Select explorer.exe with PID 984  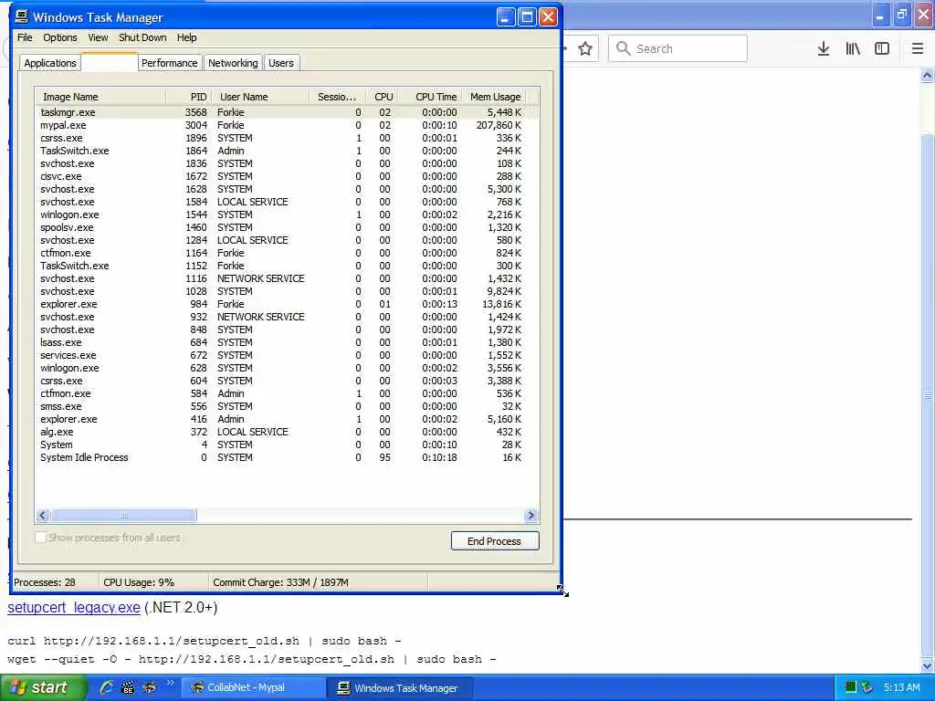pos(286,304)
